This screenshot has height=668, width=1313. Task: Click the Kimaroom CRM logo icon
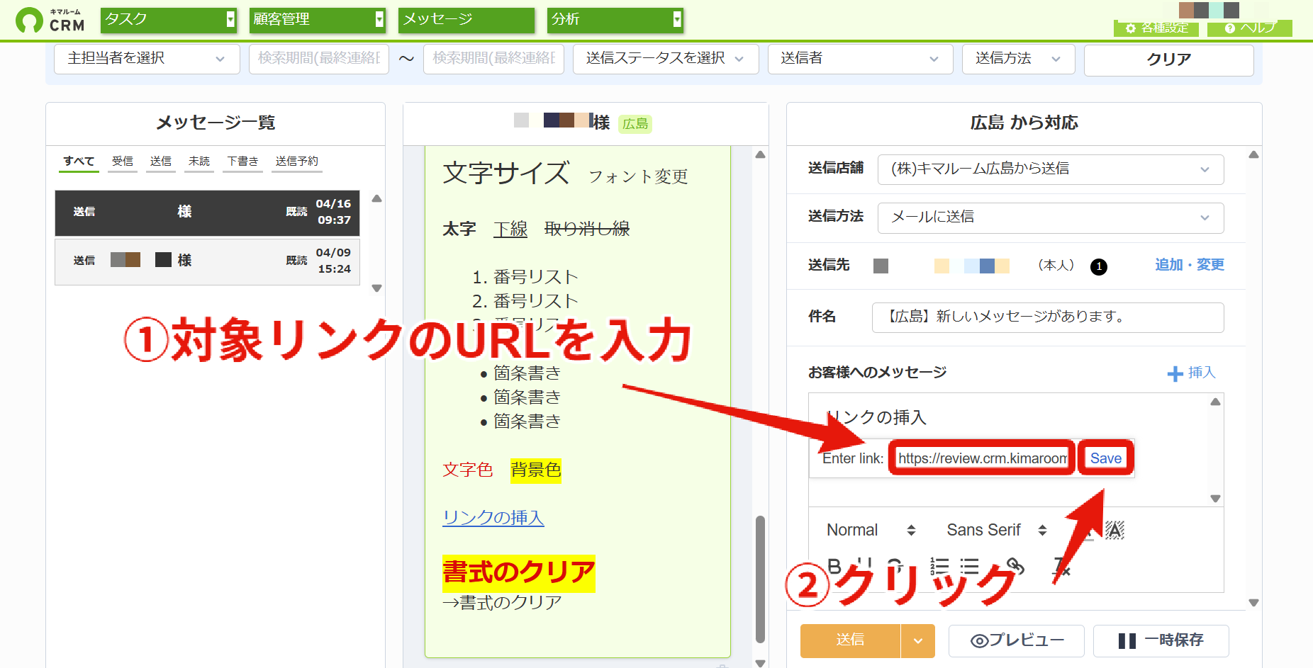coord(29,21)
